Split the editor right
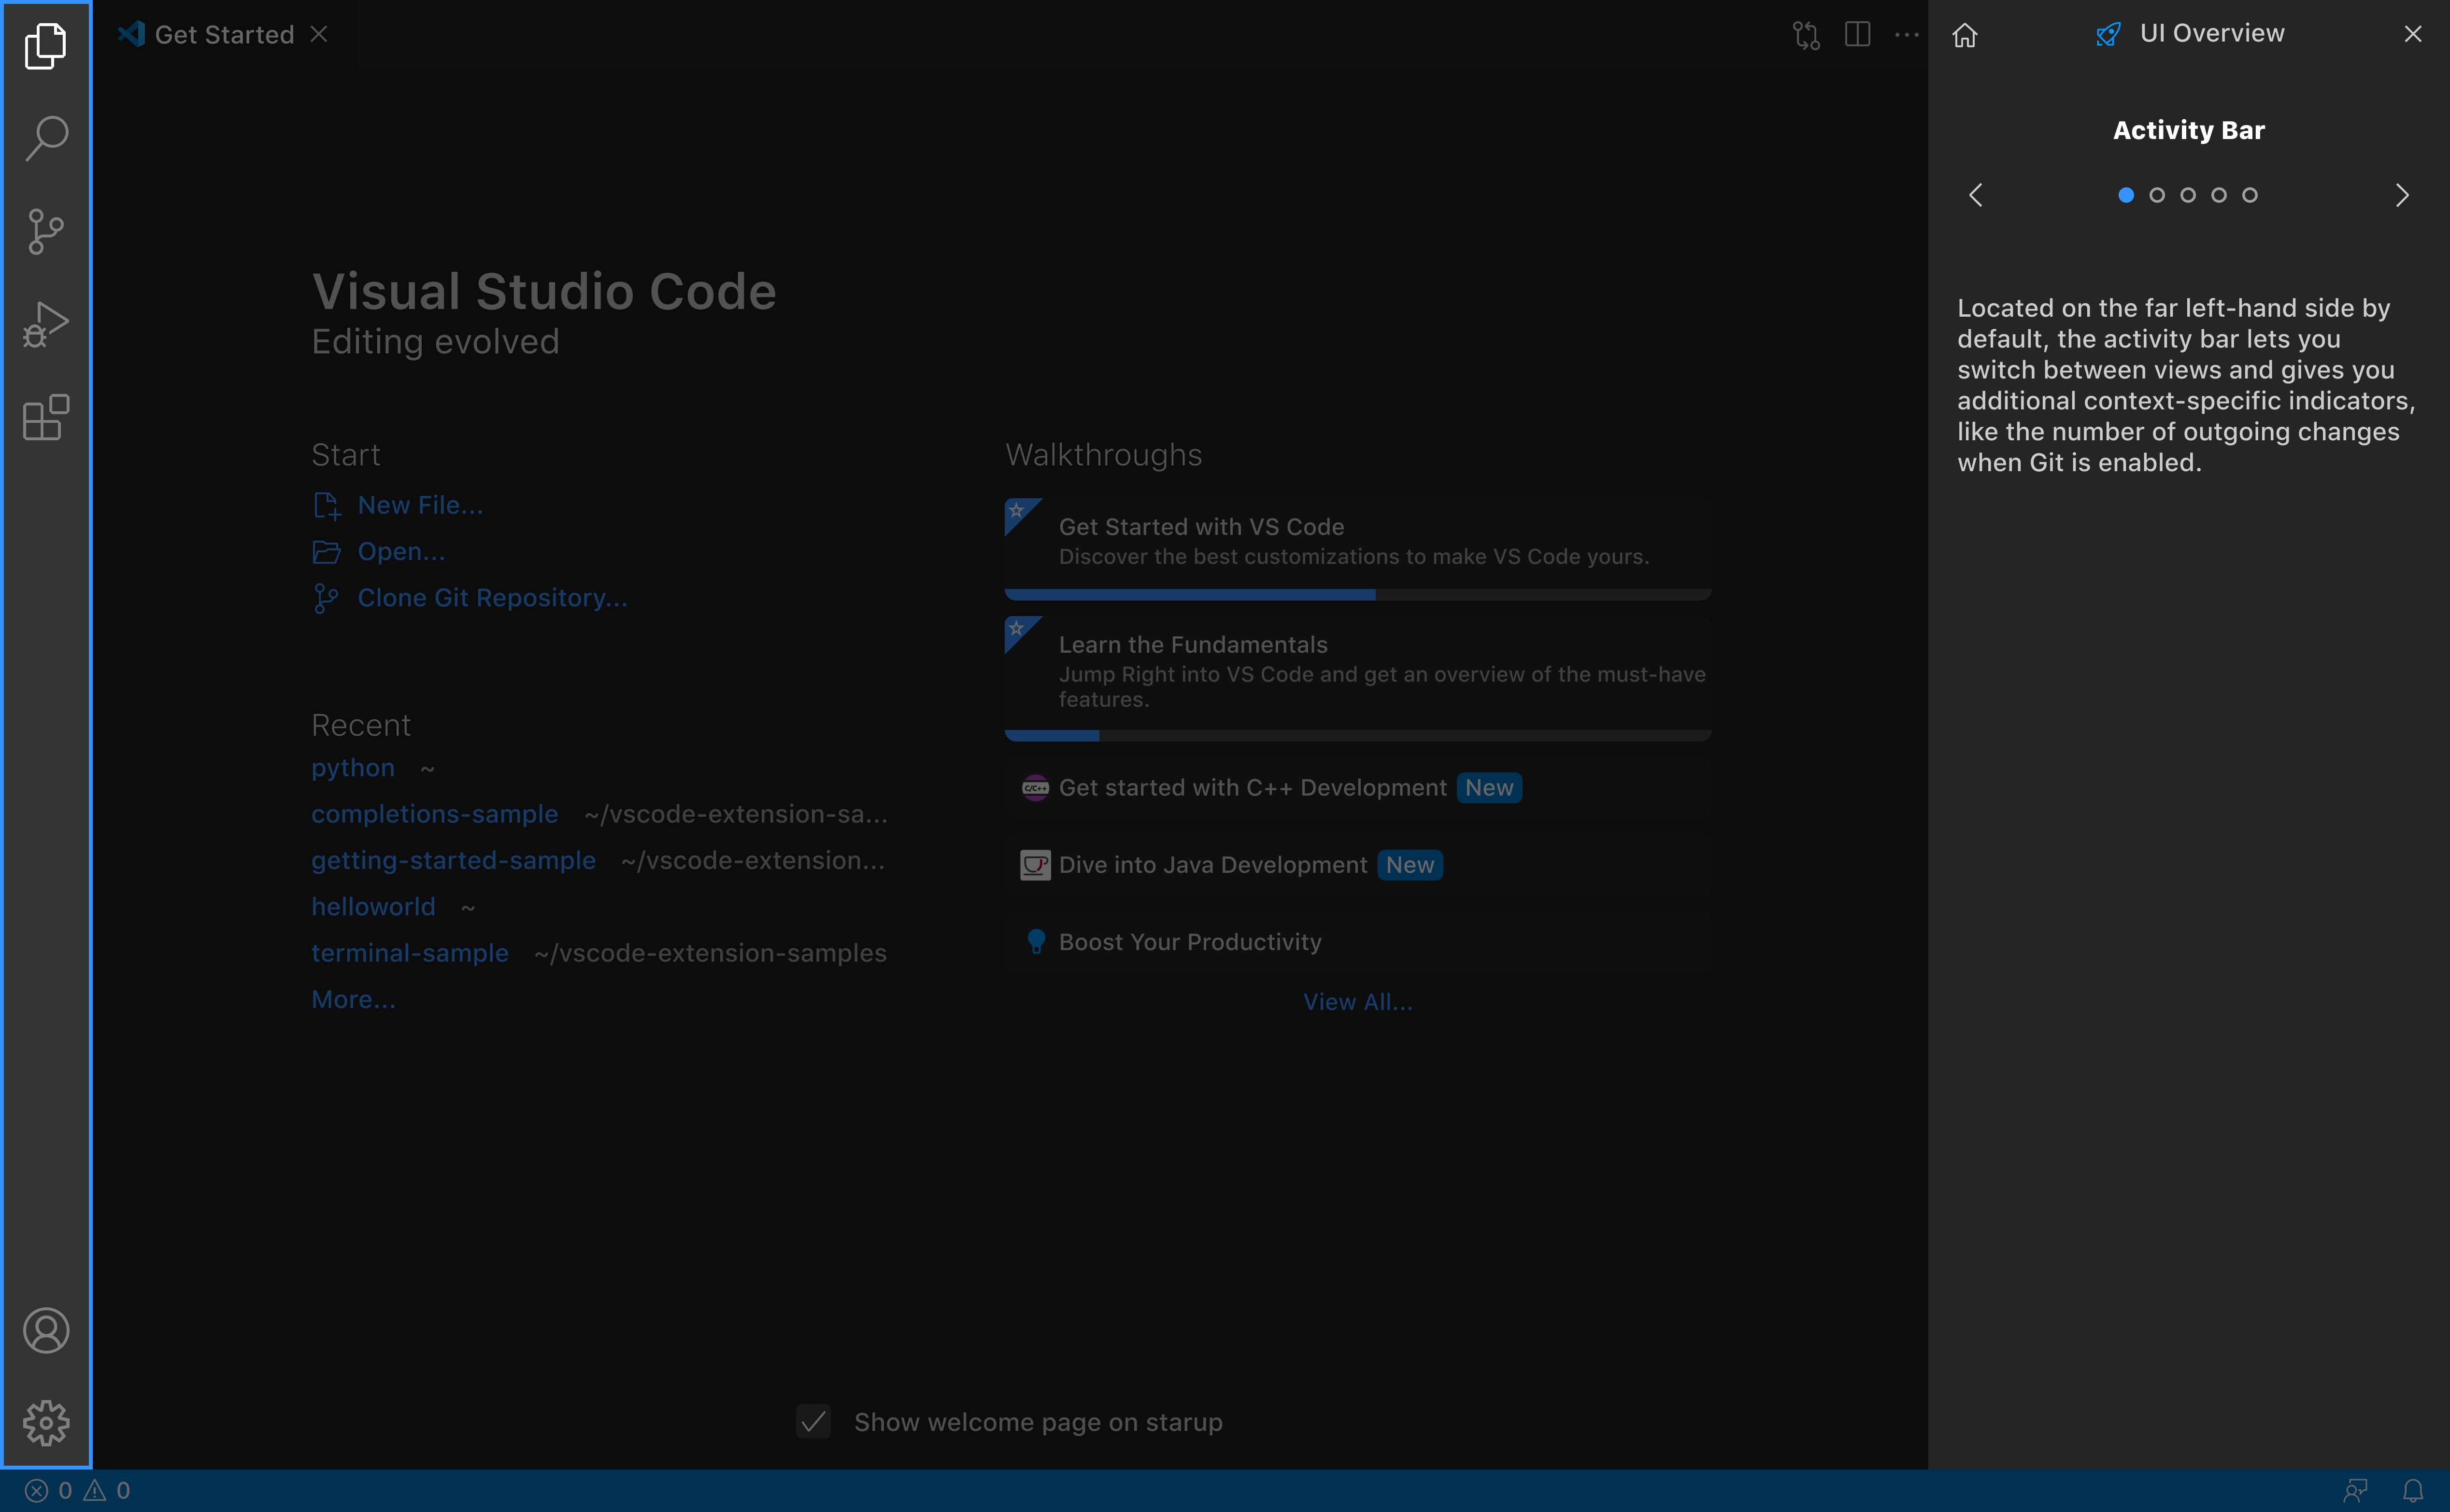2450x1512 pixels. (x=1857, y=33)
